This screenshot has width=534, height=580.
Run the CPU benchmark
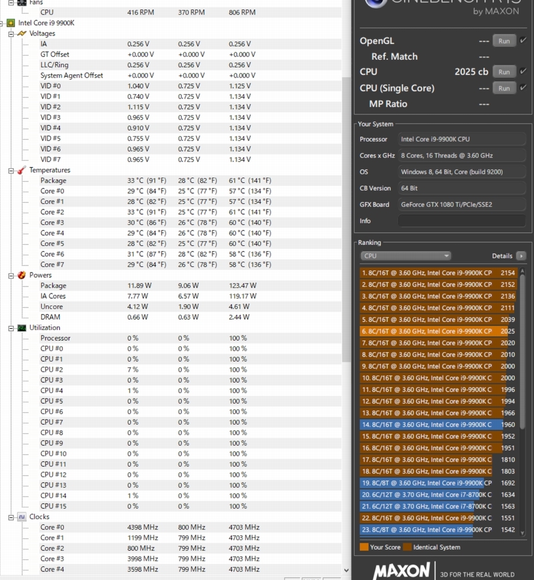tap(504, 72)
